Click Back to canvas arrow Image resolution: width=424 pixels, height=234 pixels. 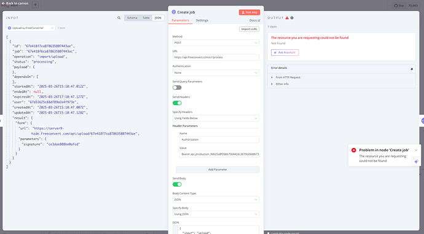pos(3,3)
